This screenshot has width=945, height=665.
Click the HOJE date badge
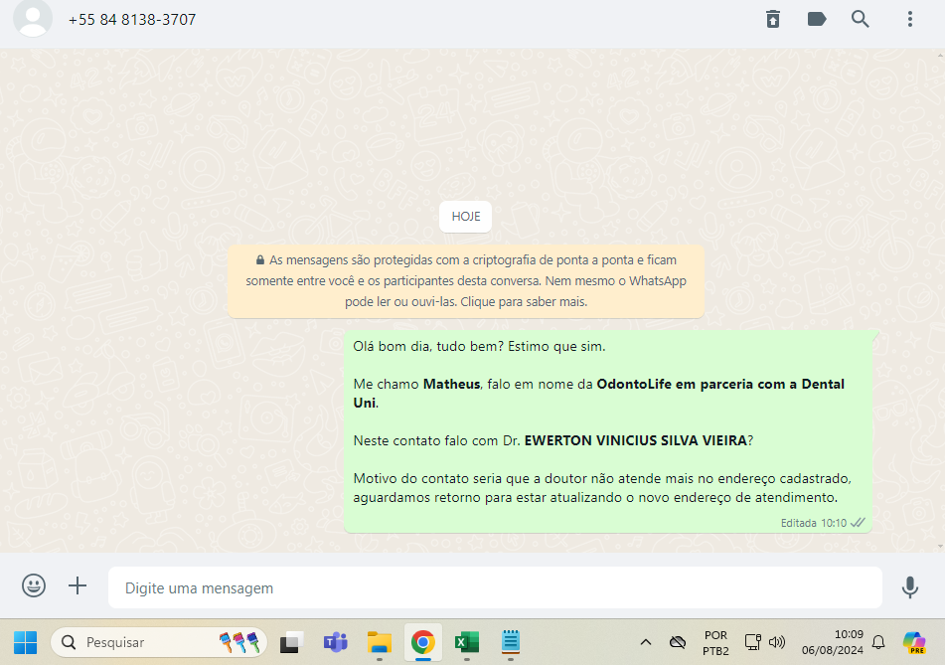[x=466, y=217]
